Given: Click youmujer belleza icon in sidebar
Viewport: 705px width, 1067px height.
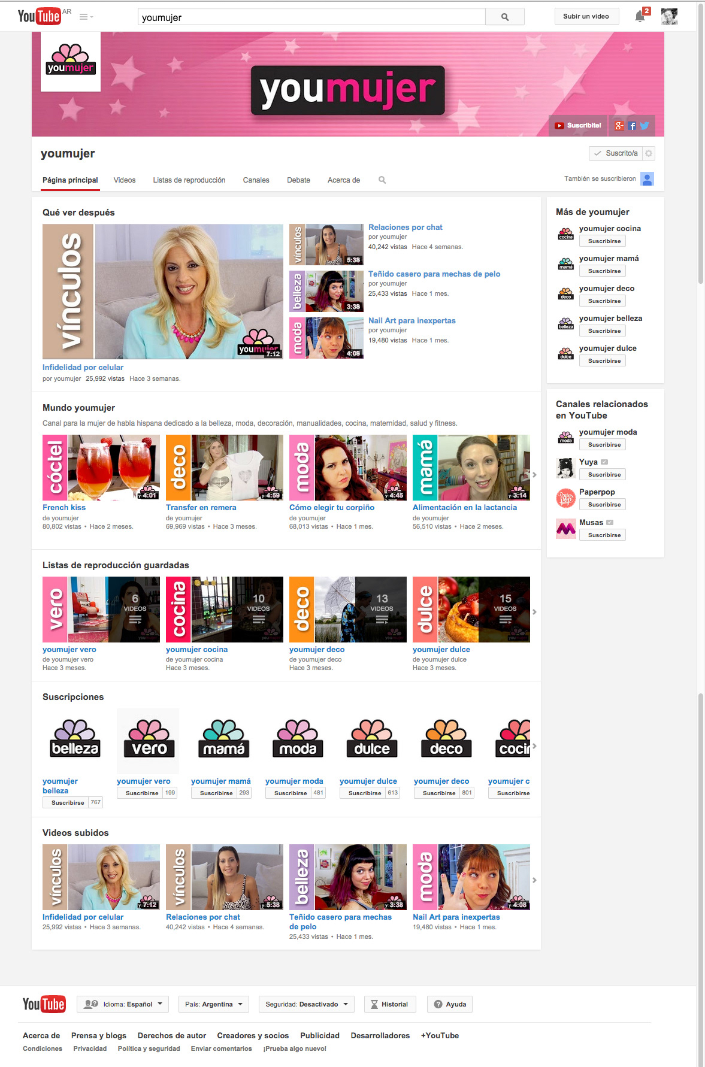Looking at the screenshot, I should click(x=565, y=324).
